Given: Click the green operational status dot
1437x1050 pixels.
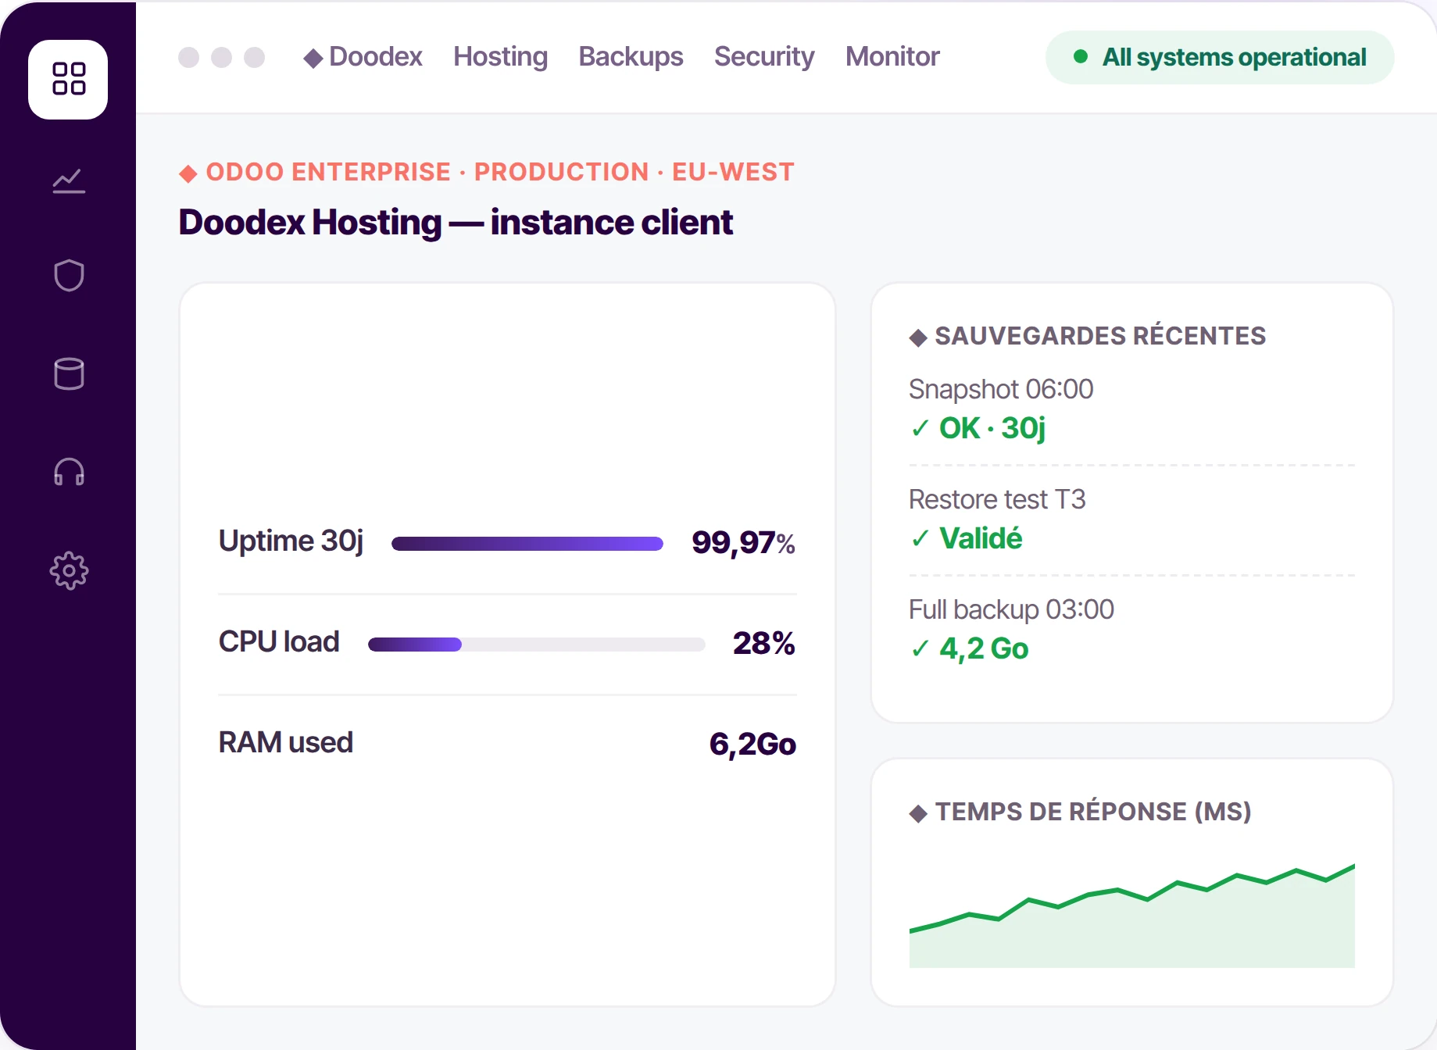Looking at the screenshot, I should point(1081,56).
